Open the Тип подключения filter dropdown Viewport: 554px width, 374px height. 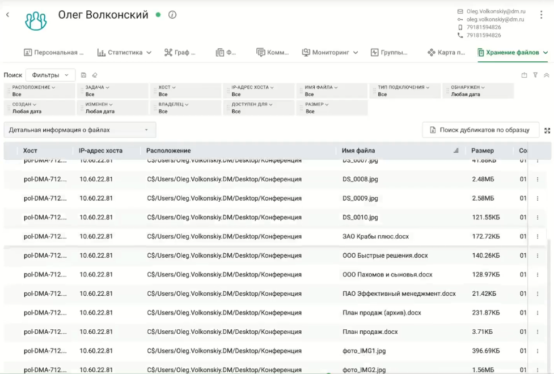click(405, 91)
